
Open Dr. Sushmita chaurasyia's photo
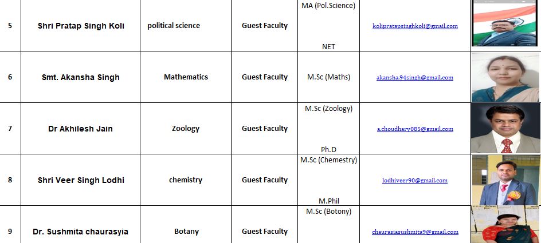(x=504, y=226)
